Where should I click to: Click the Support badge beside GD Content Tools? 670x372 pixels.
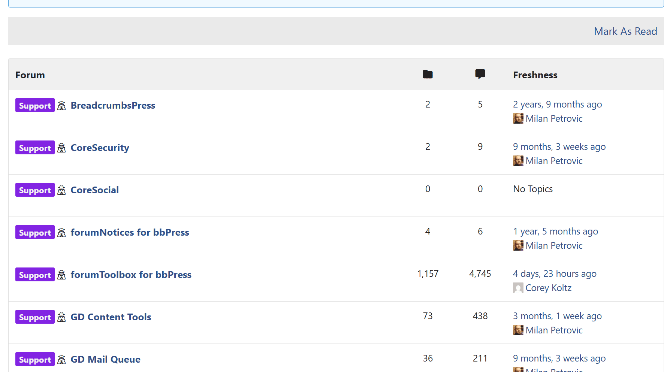coord(35,317)
